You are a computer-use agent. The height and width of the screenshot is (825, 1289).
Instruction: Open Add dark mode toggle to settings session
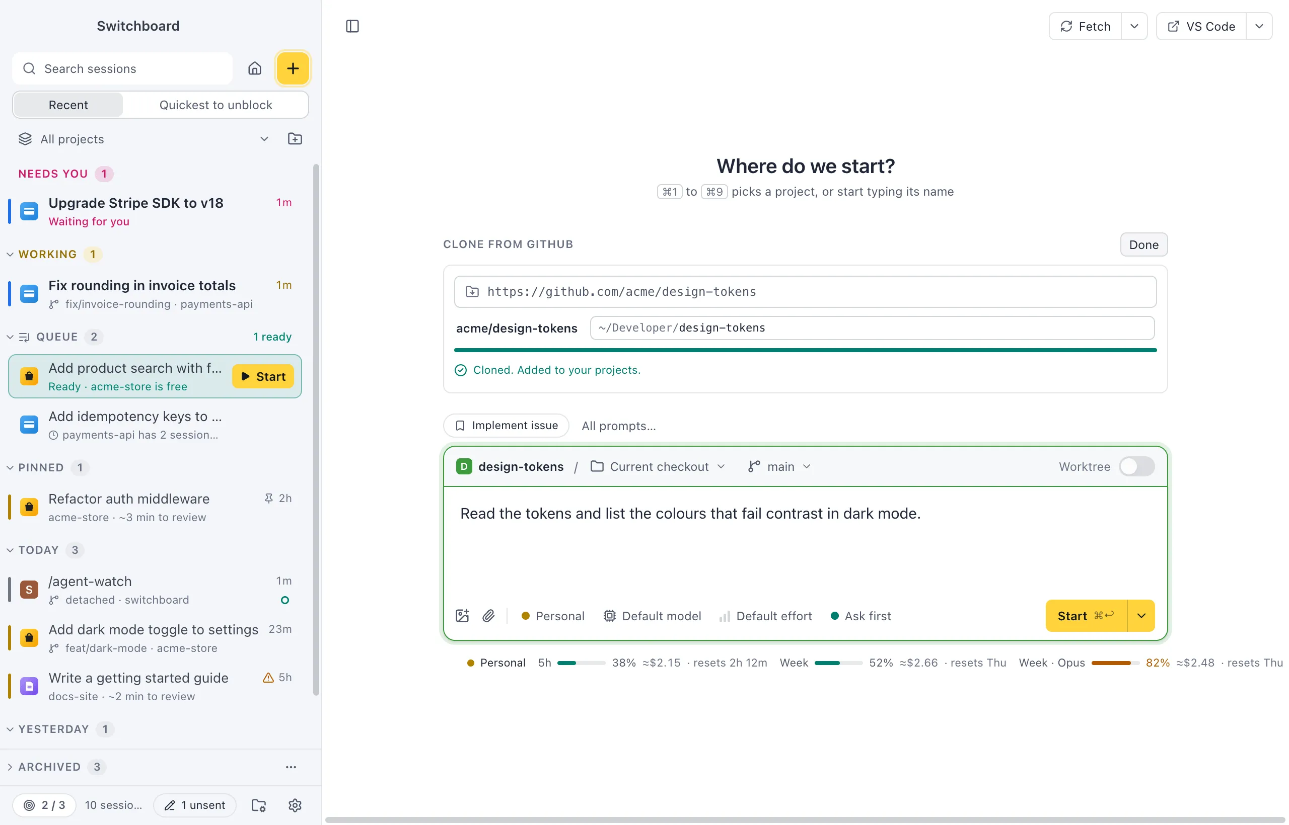pyautogui.click(x=156, y=638)
